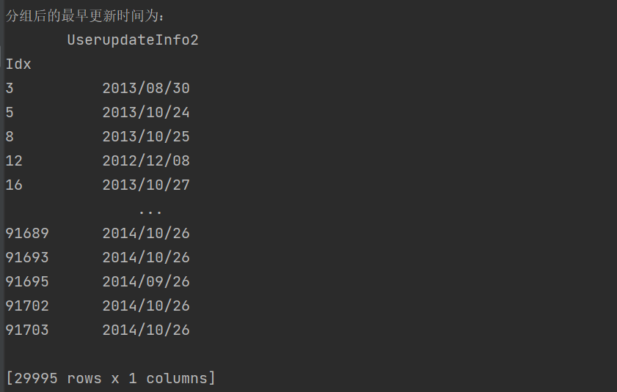Click the Chinese header text line

[x=84, y=15]
